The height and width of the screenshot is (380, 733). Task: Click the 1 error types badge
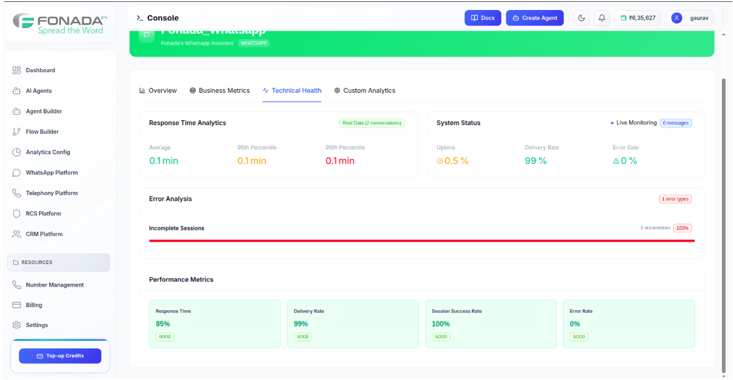click(x=675, y=199)
